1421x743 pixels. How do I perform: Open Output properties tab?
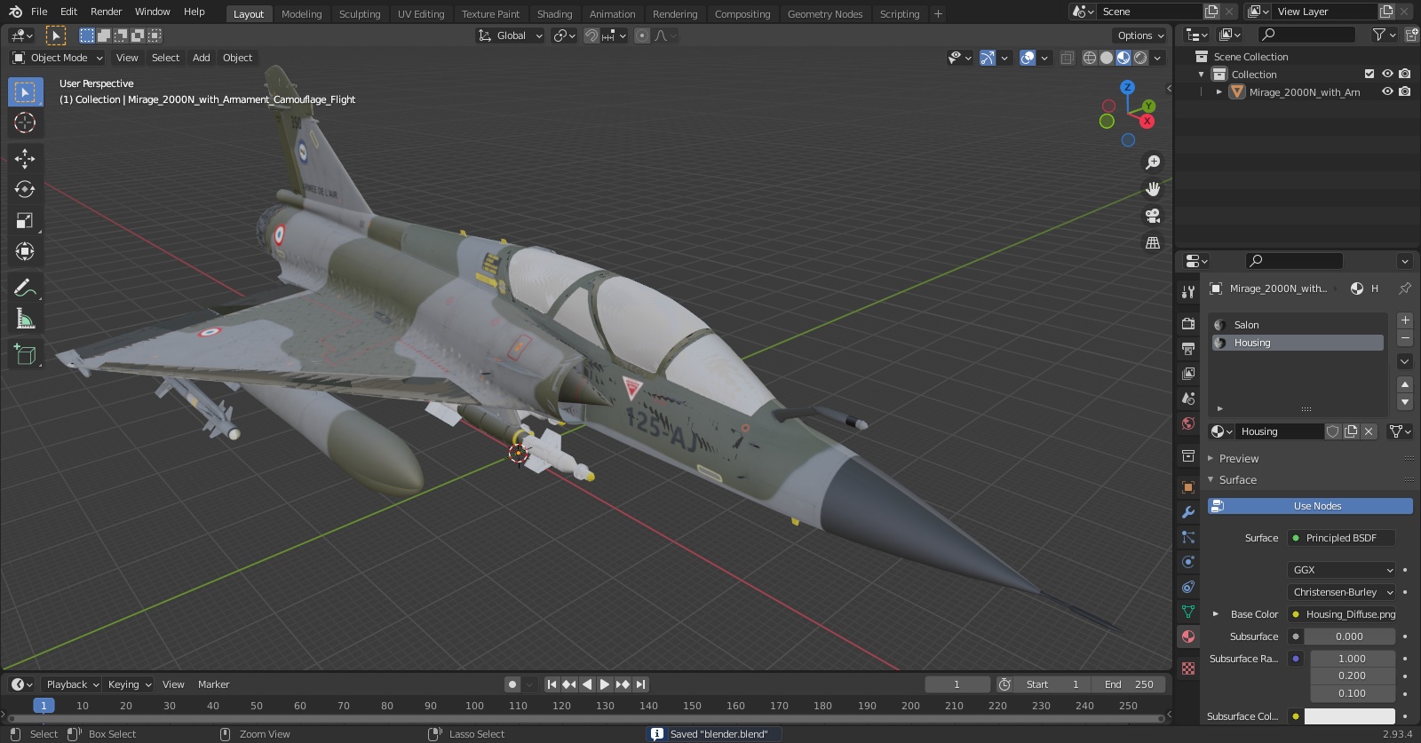[x=1188, y=348]
